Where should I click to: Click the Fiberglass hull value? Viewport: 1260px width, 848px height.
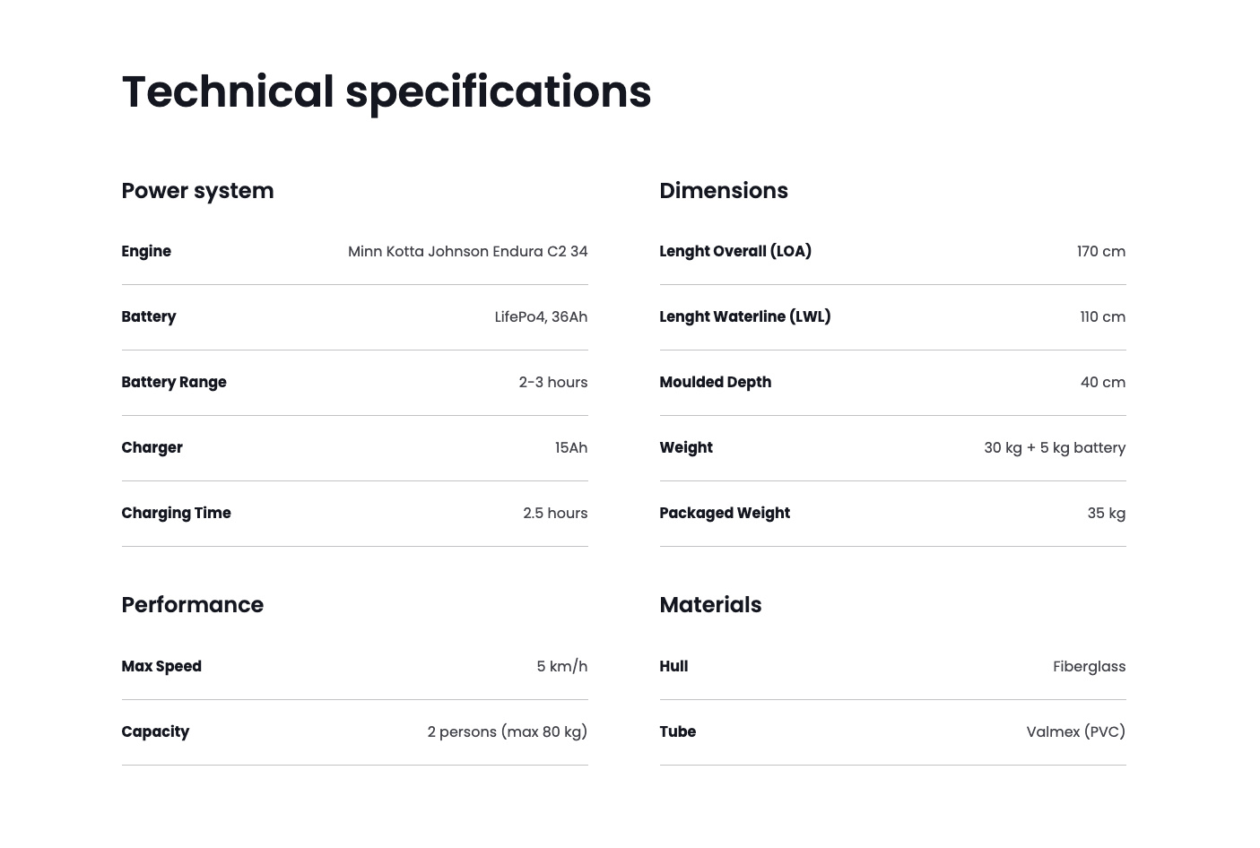(x=1089, y=667)
